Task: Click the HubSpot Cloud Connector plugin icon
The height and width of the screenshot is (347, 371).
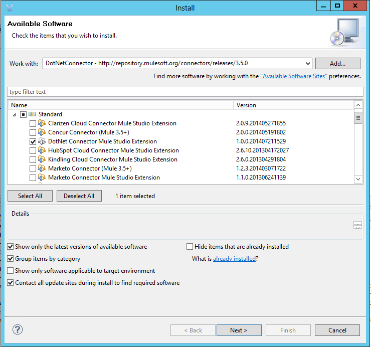Action: point(42,150)
